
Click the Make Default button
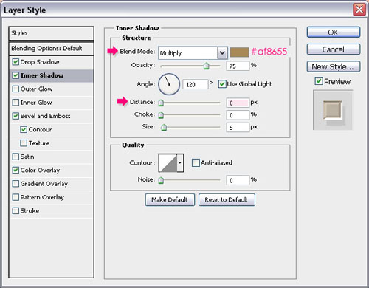point(170,199)
